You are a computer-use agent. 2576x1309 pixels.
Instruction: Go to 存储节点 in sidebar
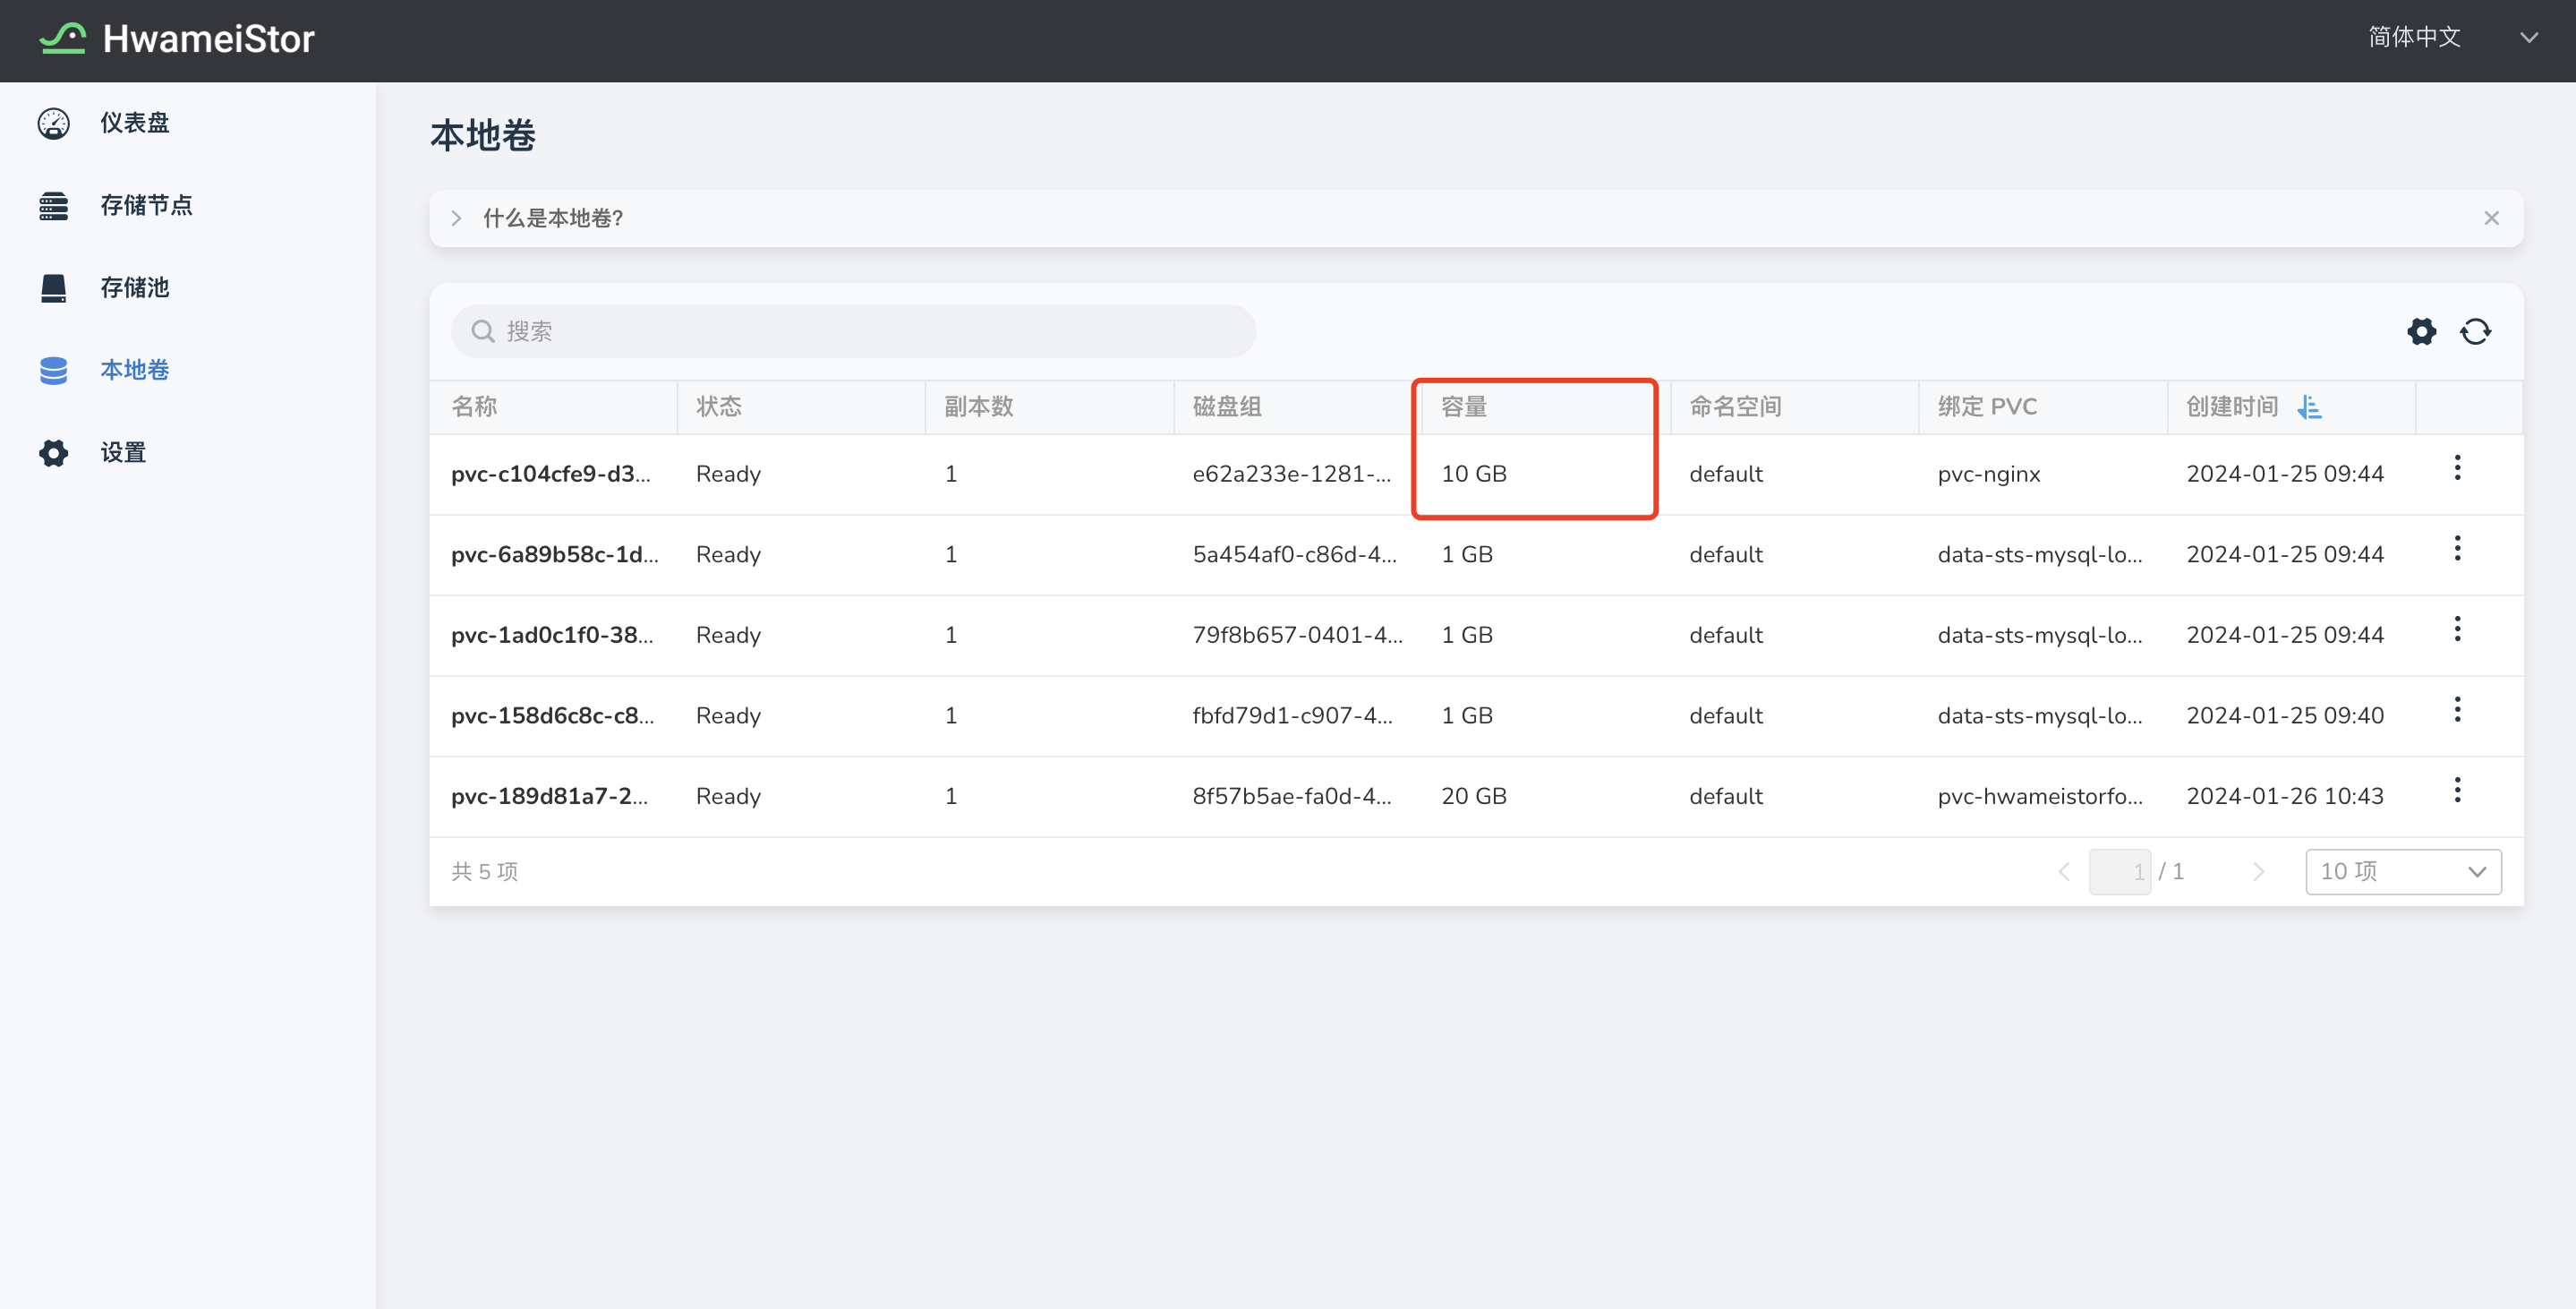click(146, 206)
